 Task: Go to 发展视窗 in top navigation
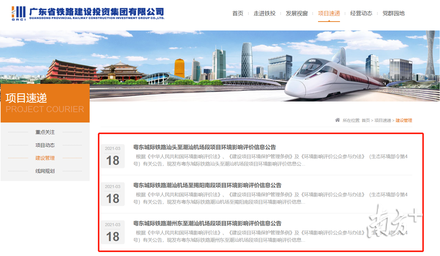(x=297, y=13)
